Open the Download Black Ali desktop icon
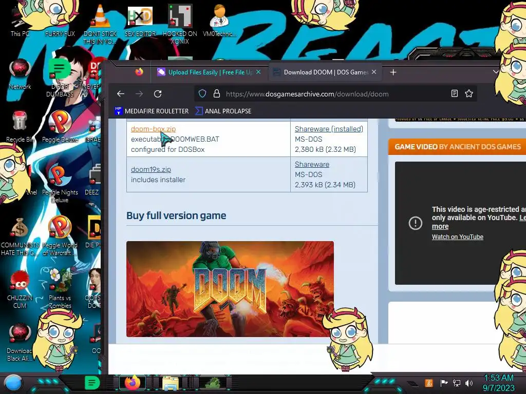Image resolution: width=526 pixels, height=394 pixels. (x=20, y=342)
